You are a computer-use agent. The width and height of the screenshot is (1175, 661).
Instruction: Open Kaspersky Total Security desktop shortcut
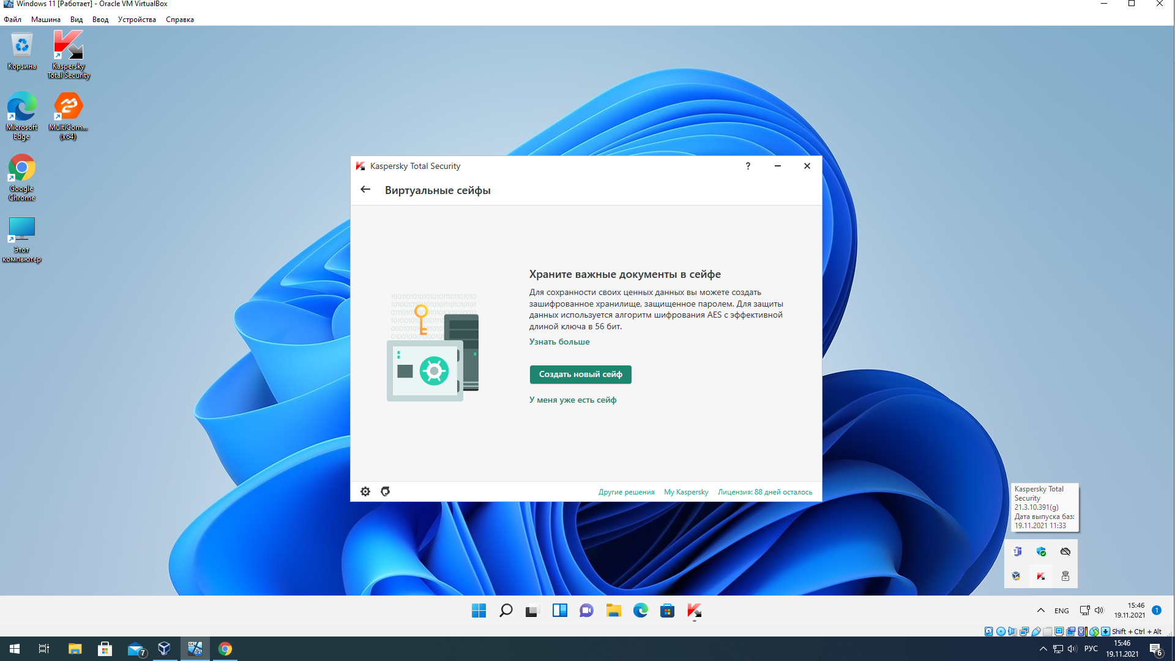[x=68, y=55]
